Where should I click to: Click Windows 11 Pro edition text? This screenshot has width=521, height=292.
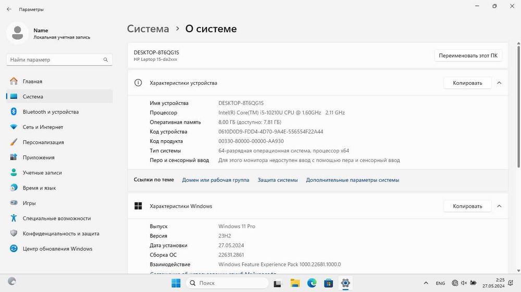coord(237,227)
